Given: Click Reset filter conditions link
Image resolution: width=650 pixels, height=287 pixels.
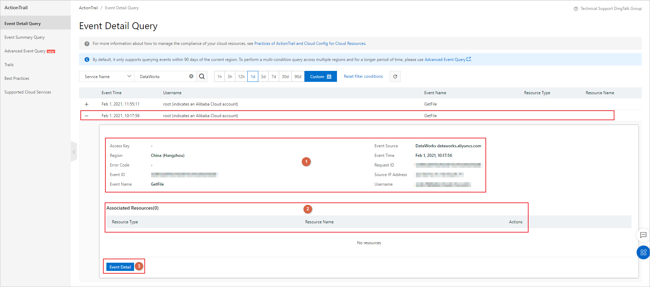Looking at the screenshot, I should pyautogui.click(x=363, y=76).
